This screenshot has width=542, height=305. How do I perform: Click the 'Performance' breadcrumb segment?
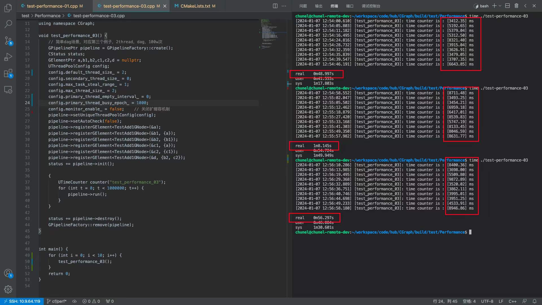pos(47,16)
